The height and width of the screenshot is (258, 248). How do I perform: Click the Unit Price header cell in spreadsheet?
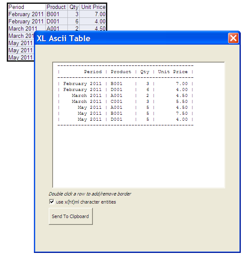[93, 7]
